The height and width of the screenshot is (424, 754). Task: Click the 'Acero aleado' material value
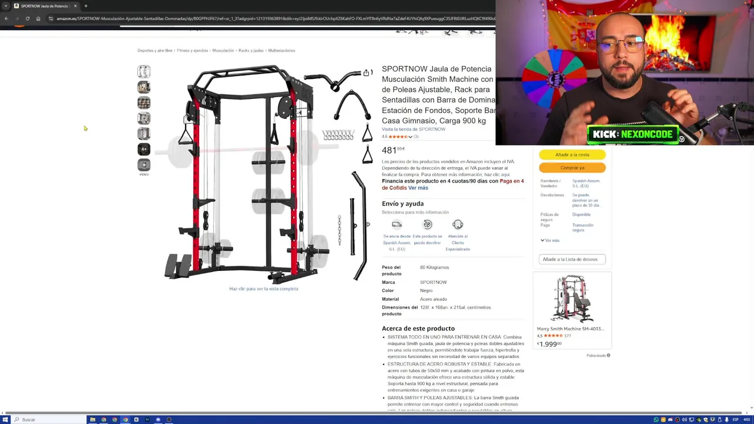click(434, 299)
